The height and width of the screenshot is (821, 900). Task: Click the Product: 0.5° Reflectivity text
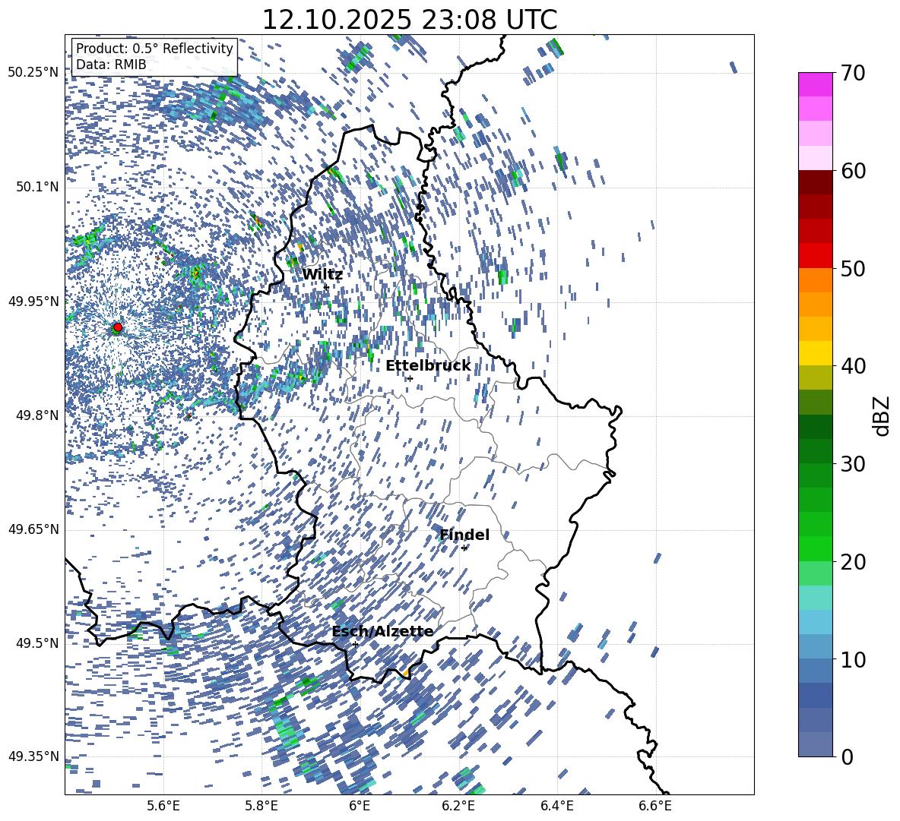click(154, 49)
